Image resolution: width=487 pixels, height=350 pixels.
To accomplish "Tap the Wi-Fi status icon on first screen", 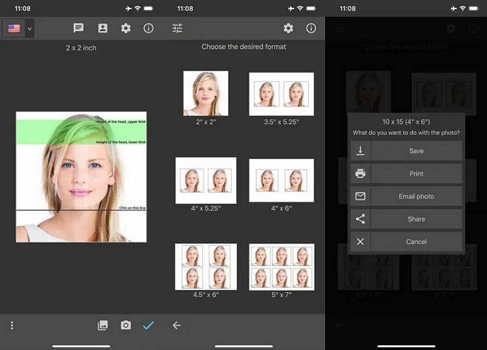I will [x=138, y=9].
